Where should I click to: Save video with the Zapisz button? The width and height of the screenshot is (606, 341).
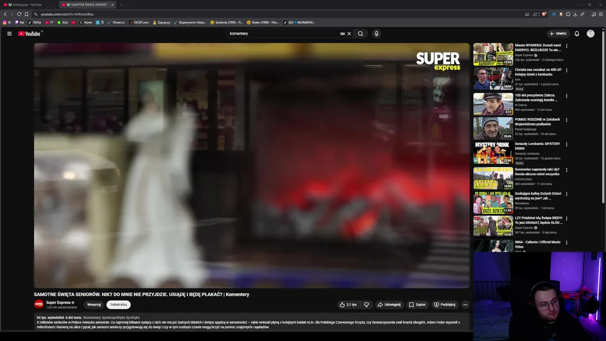click(417, 305)
